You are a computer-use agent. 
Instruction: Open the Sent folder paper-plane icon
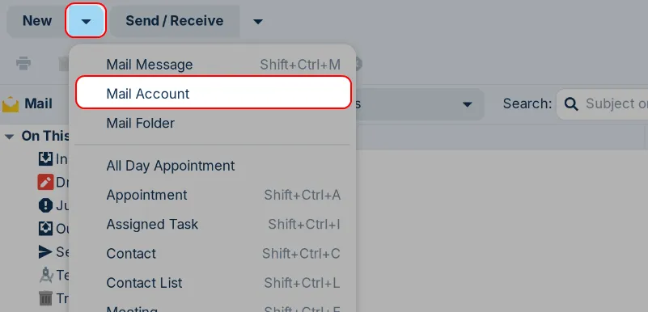45,251
